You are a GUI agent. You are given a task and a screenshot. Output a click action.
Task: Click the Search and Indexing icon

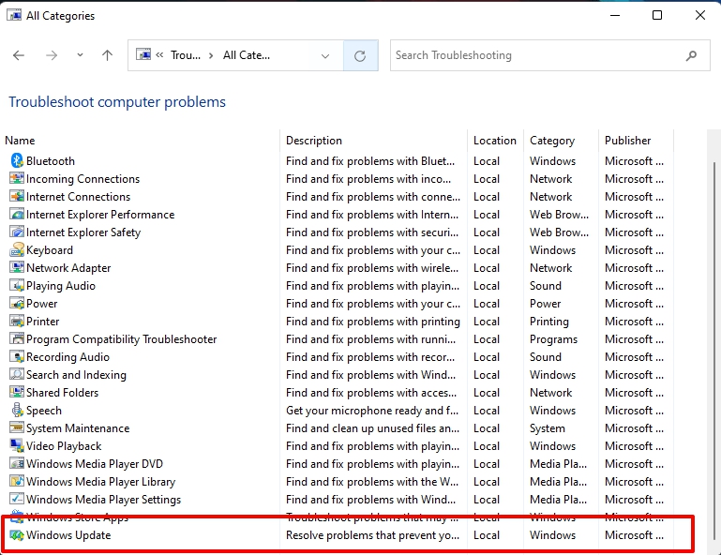point(17,374)
